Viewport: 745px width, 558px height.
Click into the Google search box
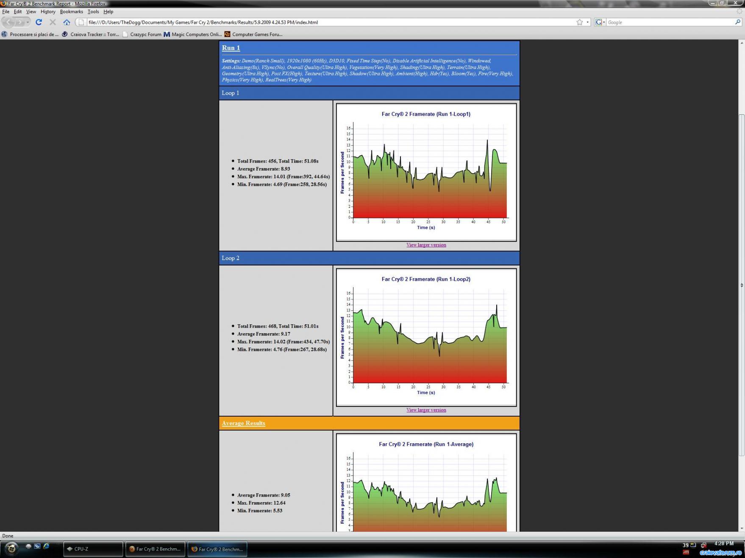[670, 22]
